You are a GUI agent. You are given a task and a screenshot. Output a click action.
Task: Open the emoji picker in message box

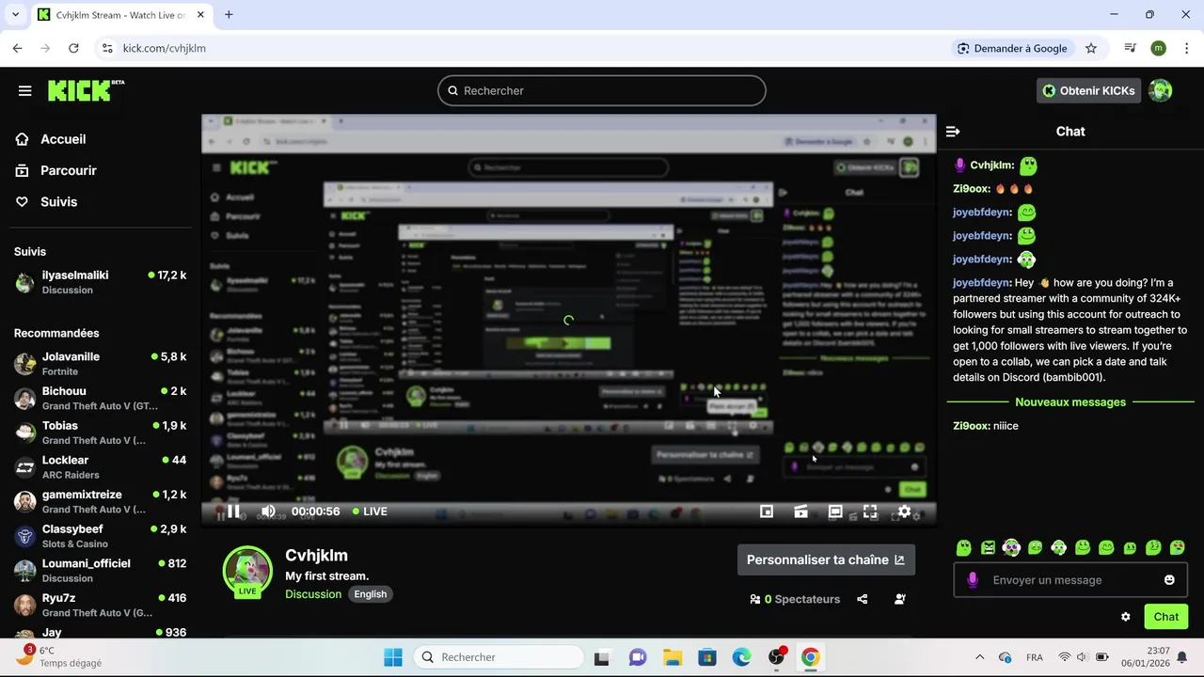(x=1169, y=580)
